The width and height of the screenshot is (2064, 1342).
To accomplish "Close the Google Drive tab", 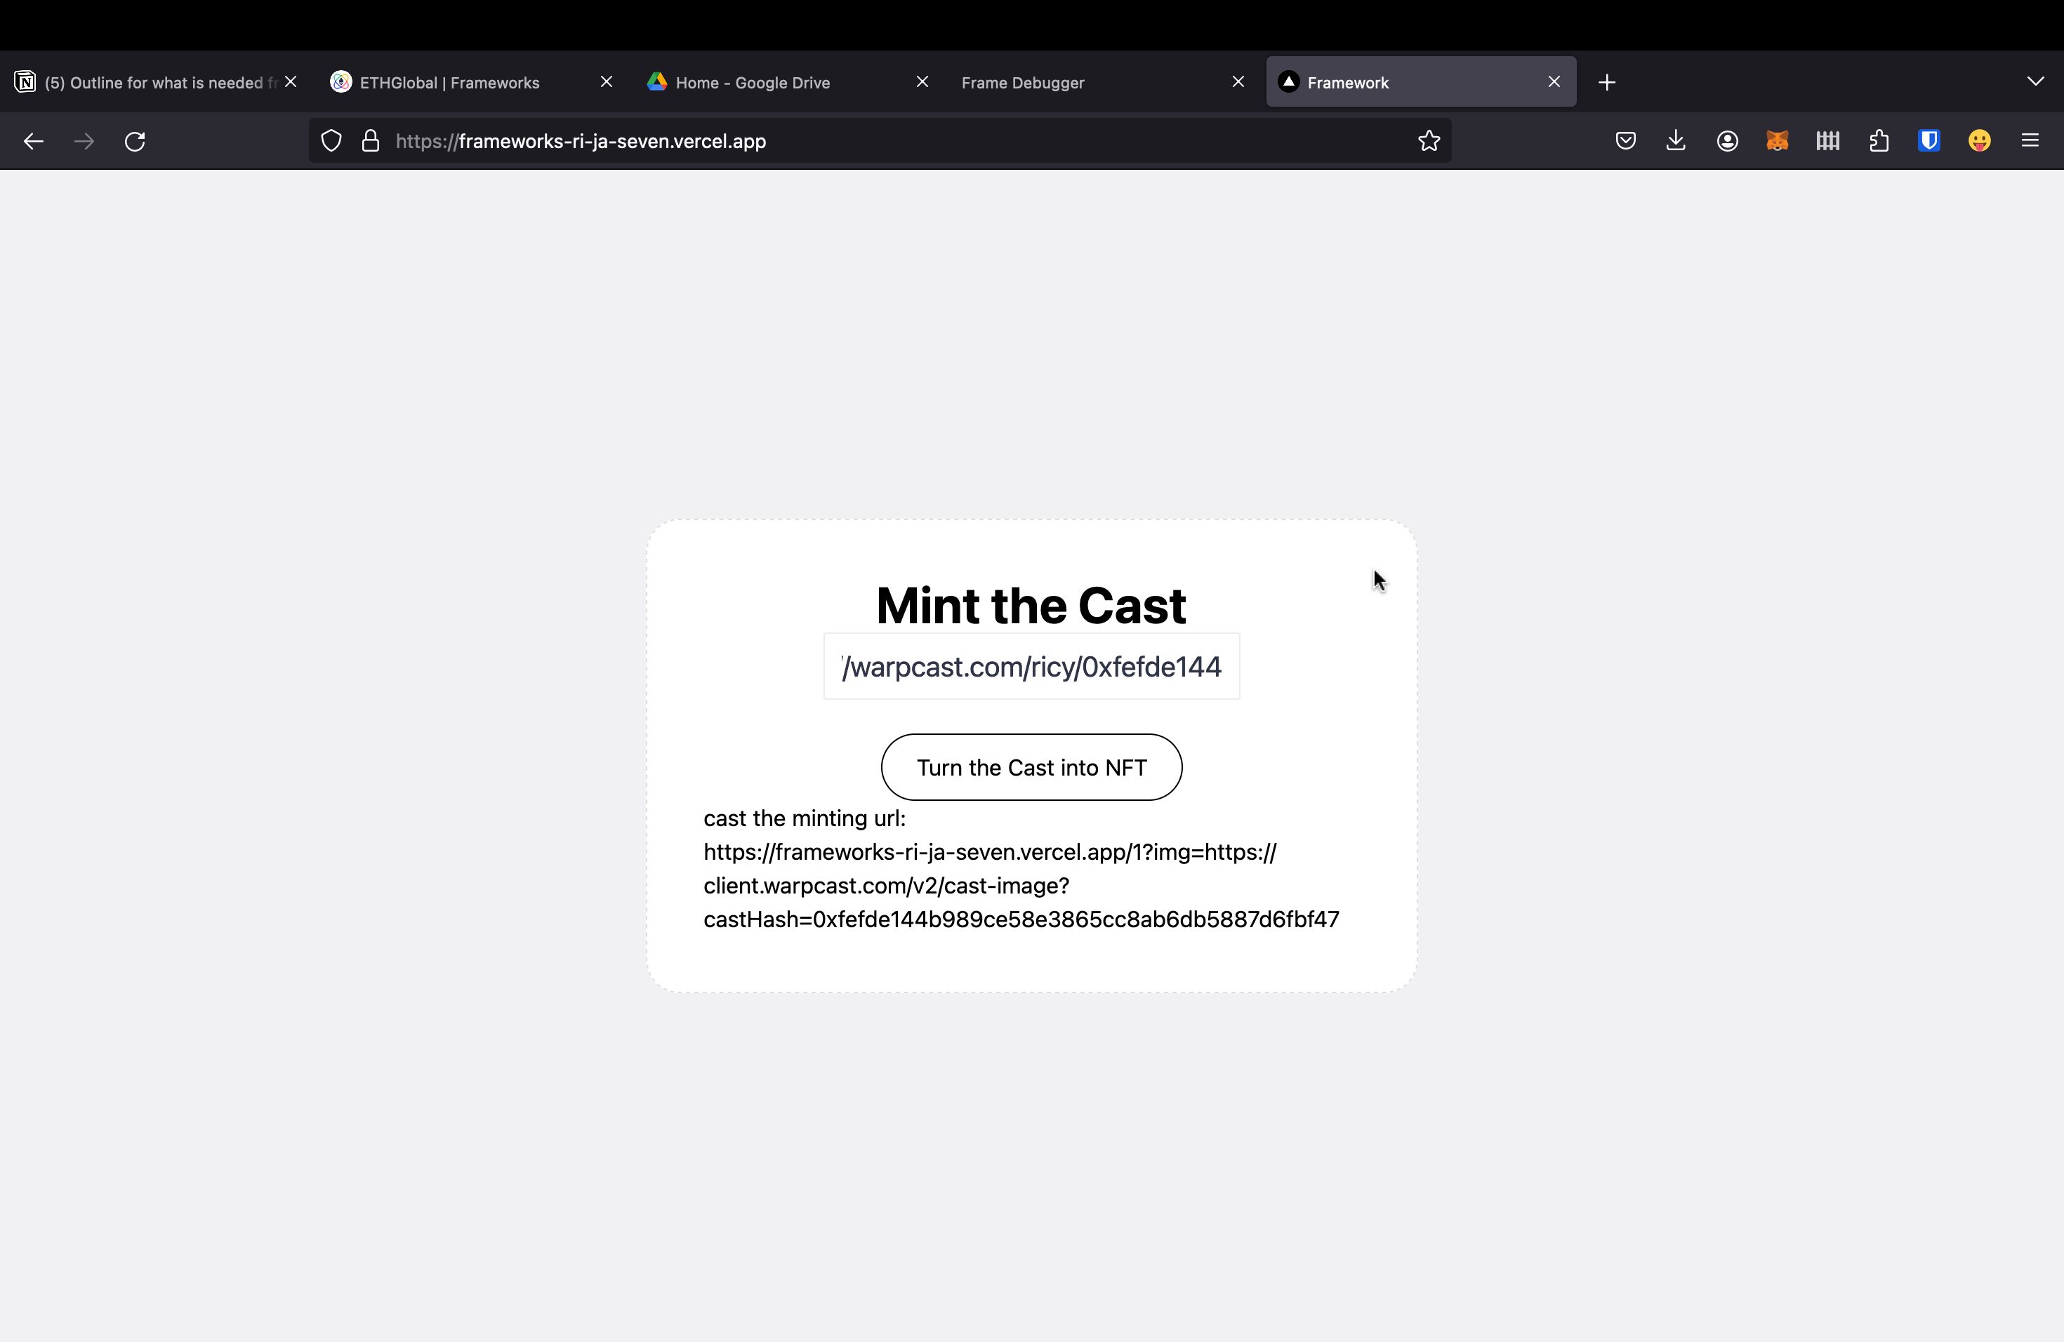I will pos(922,81).
